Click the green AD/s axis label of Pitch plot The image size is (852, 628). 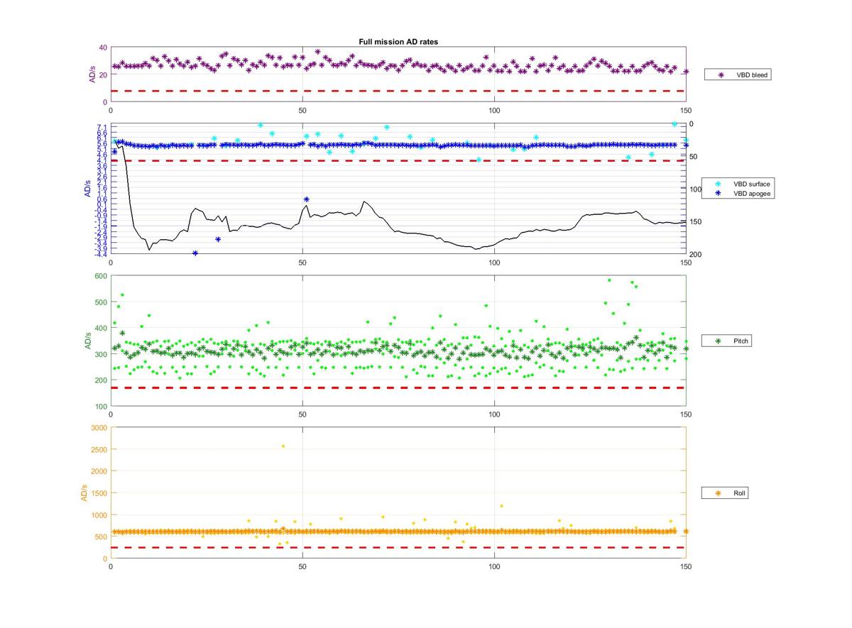point(88,341)
